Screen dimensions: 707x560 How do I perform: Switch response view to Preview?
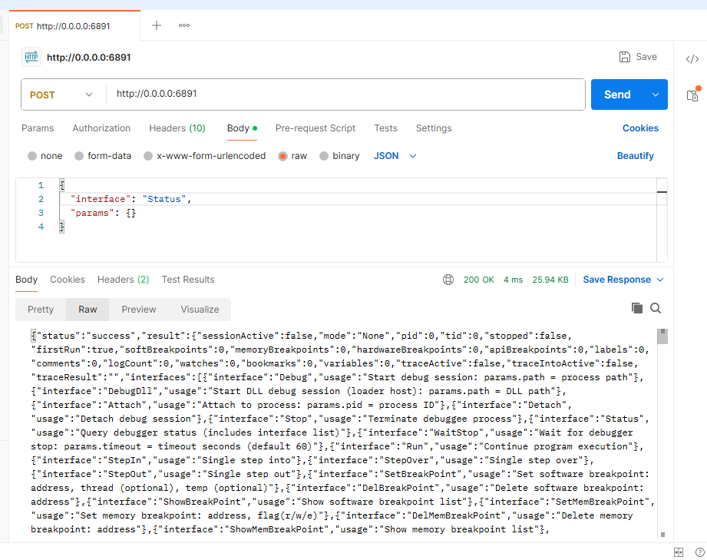138,310
